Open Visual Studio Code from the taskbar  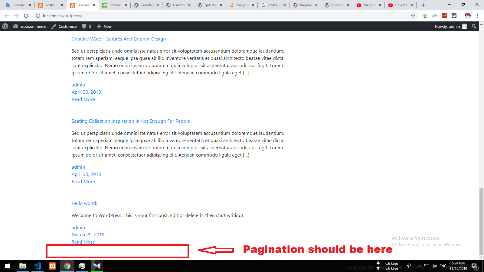[x=38, y=266]
